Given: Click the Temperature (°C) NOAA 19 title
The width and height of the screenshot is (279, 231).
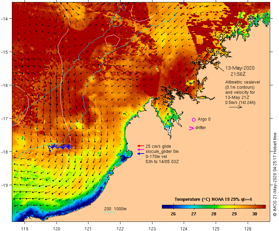Looking at the screenshot, I should [213, 199].
